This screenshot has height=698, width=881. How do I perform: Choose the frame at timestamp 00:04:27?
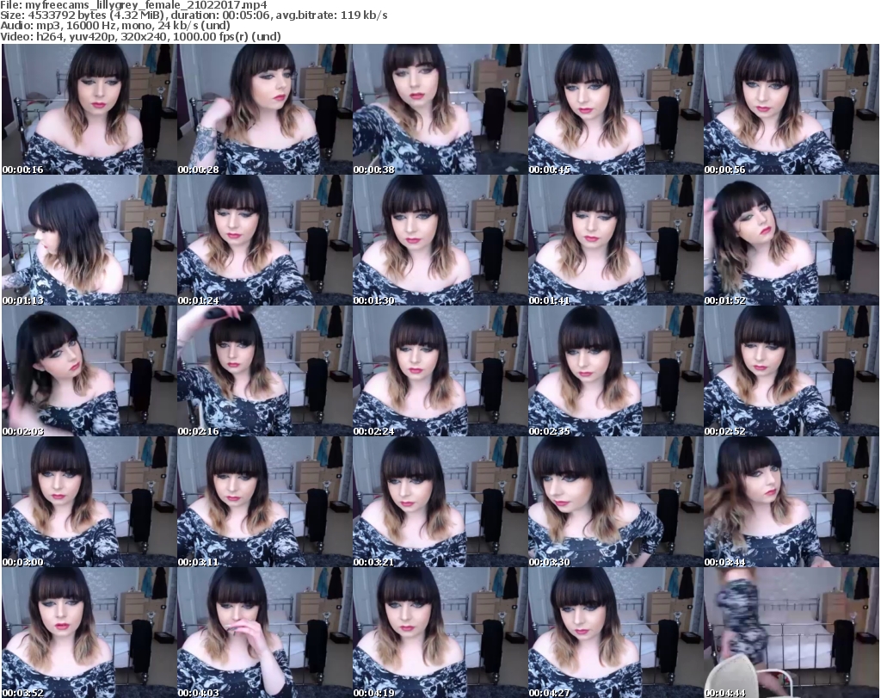click(615, 633)
